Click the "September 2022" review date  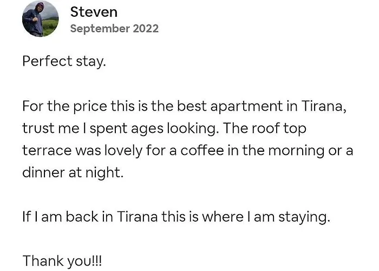coord(114,29)
